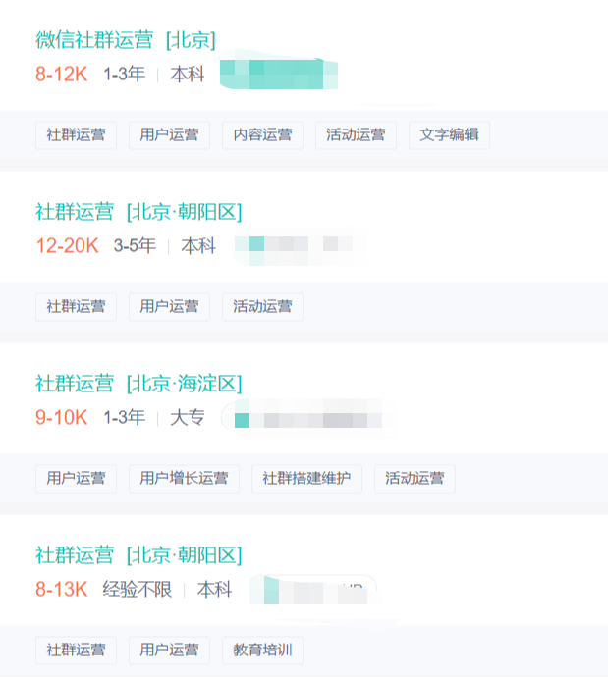Select 社群运营 tag in the 12-20K listing

(x=76, y=307)
